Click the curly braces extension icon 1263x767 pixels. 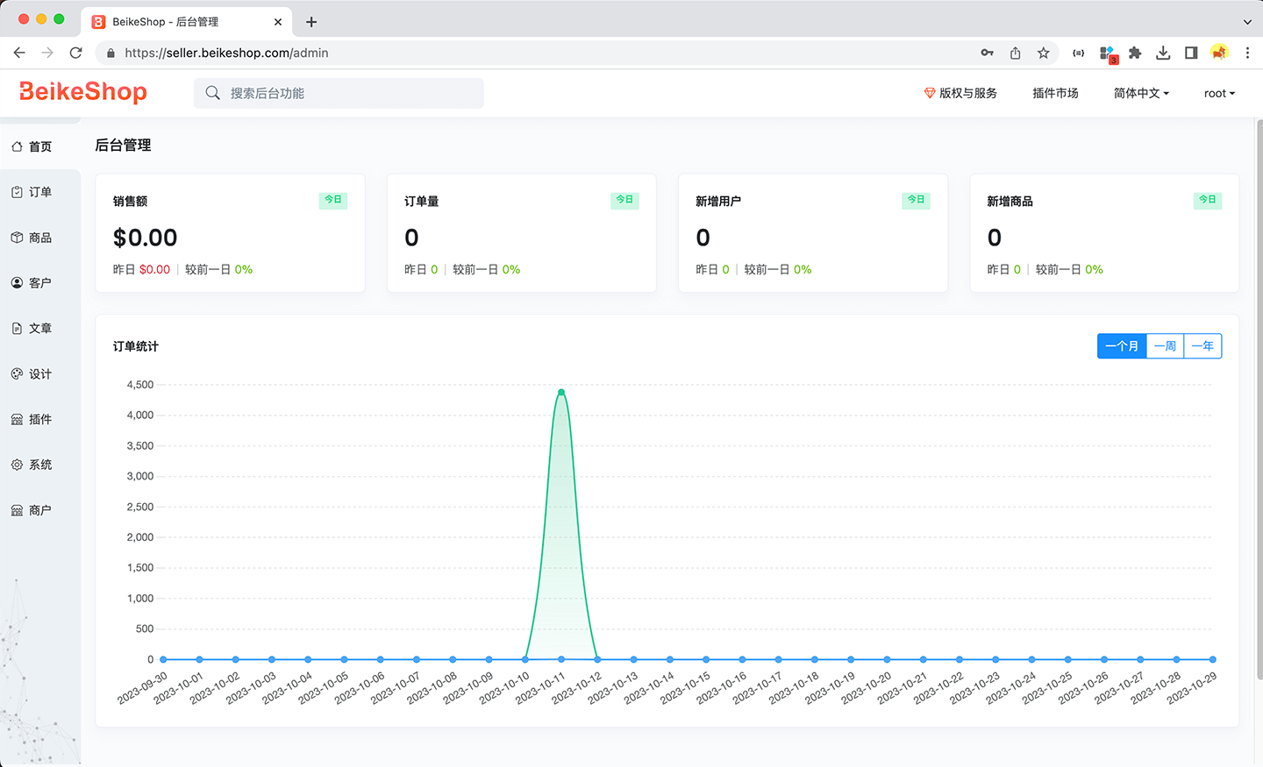tap(1078, 53)
